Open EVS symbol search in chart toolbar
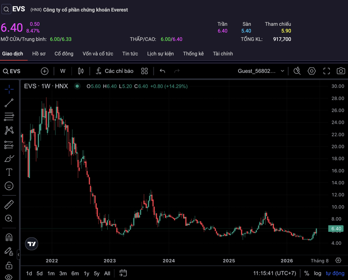Image resolution: width=348 pixels, height=280 pixels. [12, 71]
